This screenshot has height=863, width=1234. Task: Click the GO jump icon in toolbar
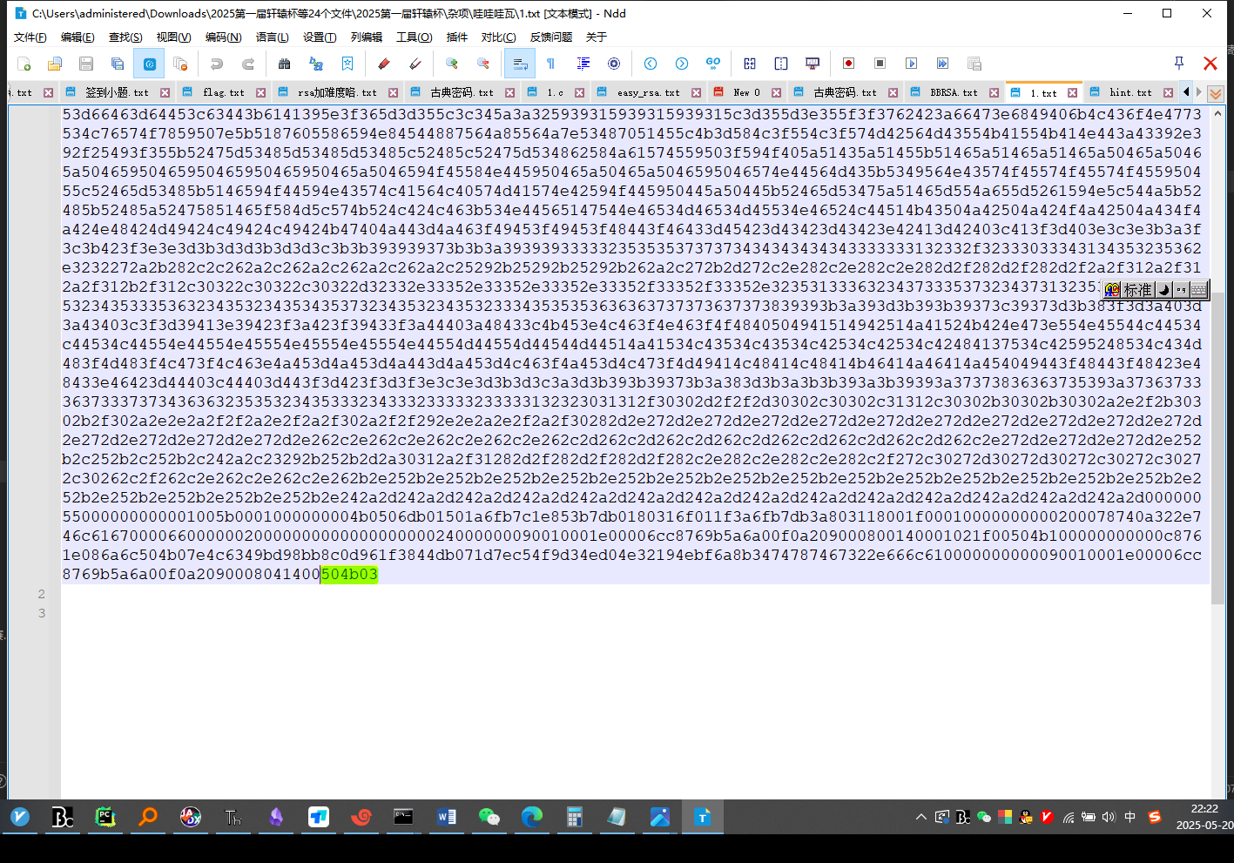pos(713,64)
